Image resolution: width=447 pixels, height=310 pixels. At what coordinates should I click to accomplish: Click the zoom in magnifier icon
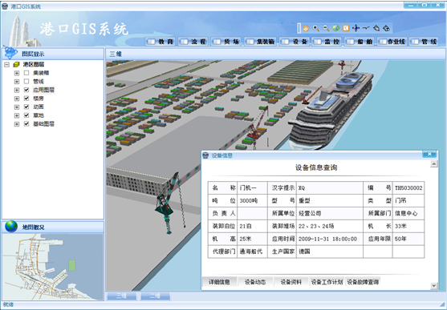point(316,28)
